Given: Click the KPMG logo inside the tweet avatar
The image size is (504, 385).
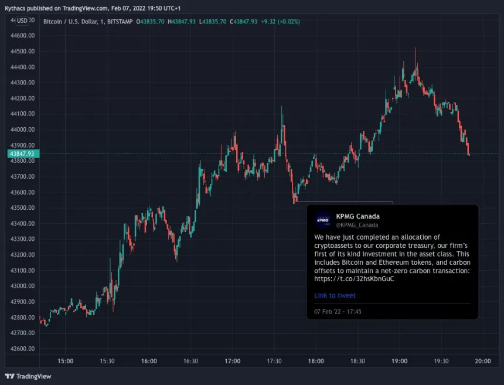Looking at the screenshot, I should click(322, 220).
